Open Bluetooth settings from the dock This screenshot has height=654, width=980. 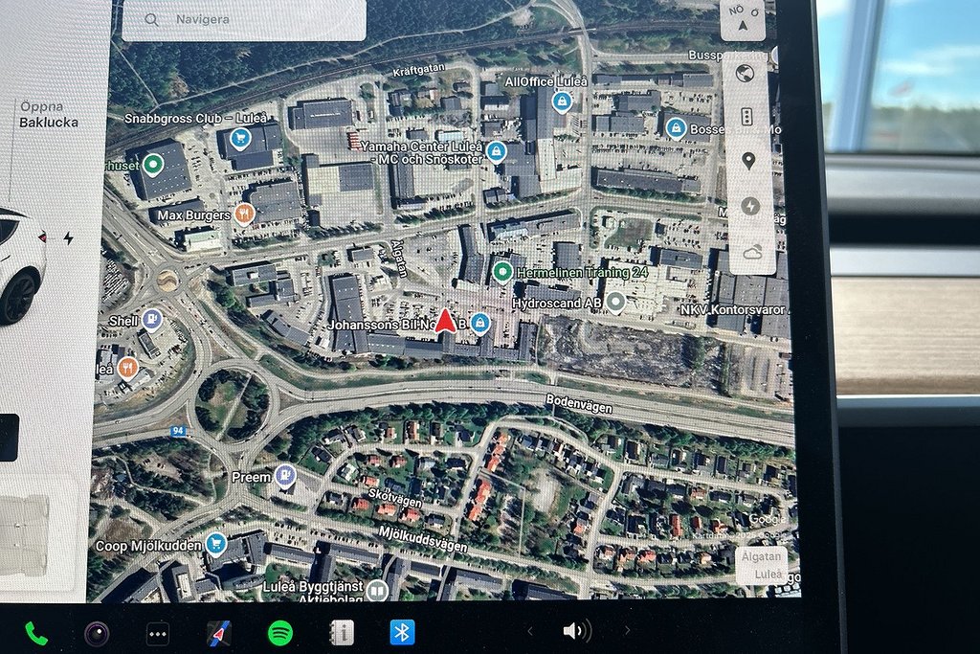(x=402, y=633)
